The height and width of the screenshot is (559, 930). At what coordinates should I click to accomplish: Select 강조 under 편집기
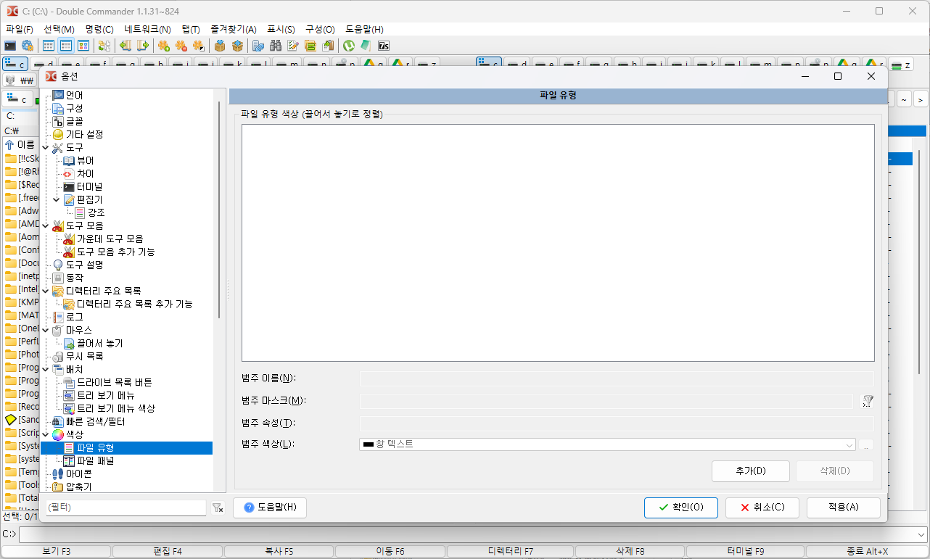96,212
